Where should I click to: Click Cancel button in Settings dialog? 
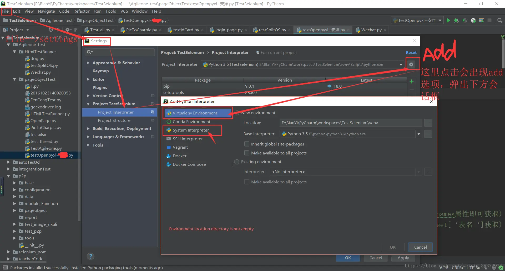(376, 258)
